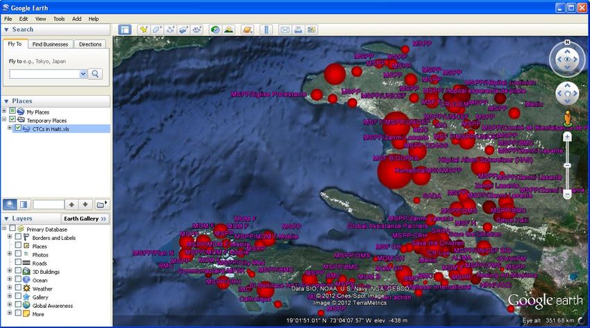Open the File menu

click(x=8, y=19)
